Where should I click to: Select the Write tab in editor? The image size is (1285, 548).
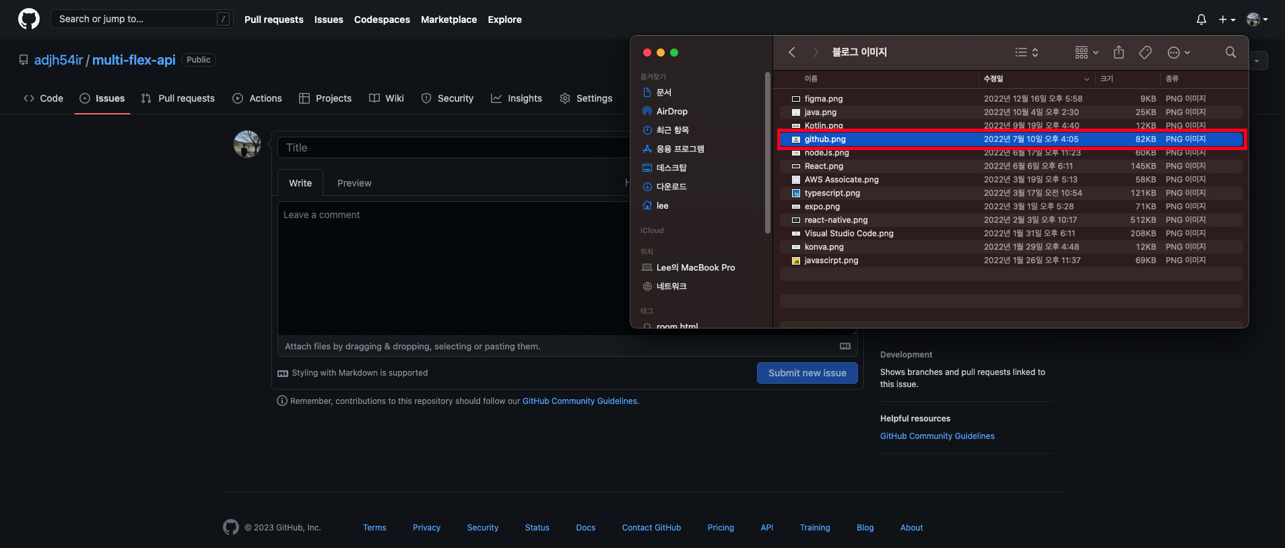[x=300, y=183]
